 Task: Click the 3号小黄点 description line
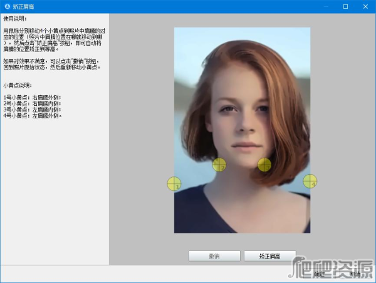point(33,110)
